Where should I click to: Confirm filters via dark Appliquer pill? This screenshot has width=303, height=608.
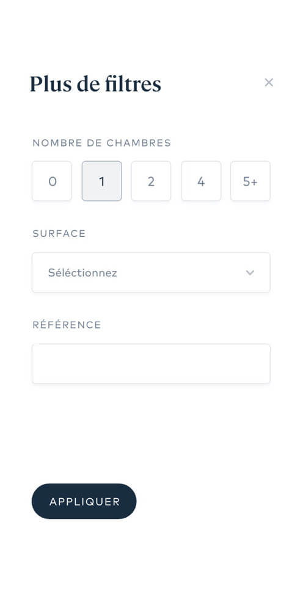(x=84, y=501)
